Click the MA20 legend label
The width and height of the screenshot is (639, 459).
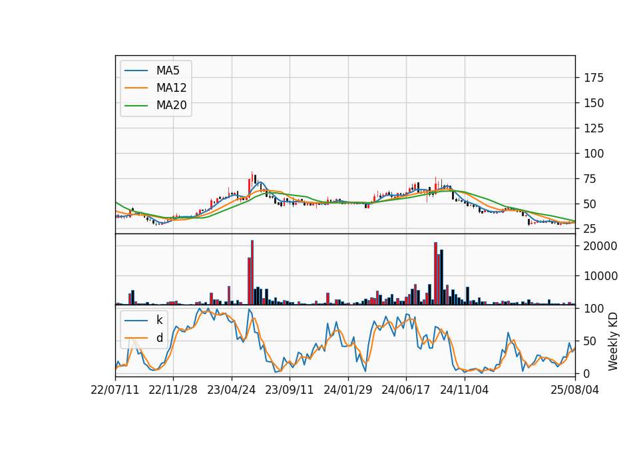click(x=171, y=106)
